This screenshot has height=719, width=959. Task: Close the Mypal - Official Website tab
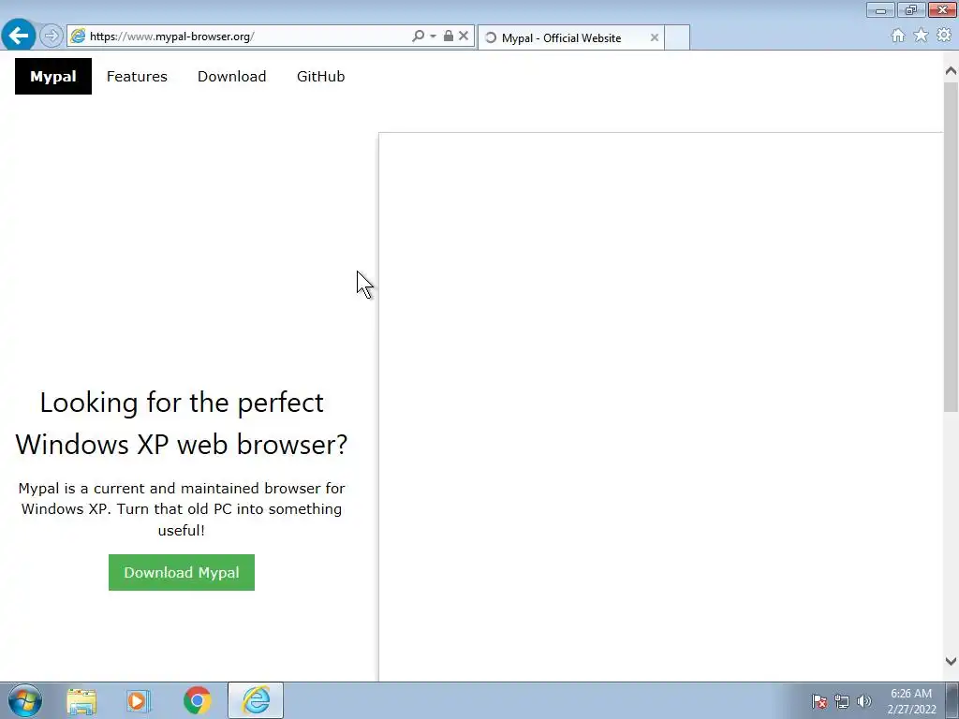click(x=655, y=37)
